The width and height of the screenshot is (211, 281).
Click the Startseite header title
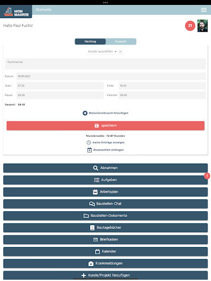pos(43,10)
